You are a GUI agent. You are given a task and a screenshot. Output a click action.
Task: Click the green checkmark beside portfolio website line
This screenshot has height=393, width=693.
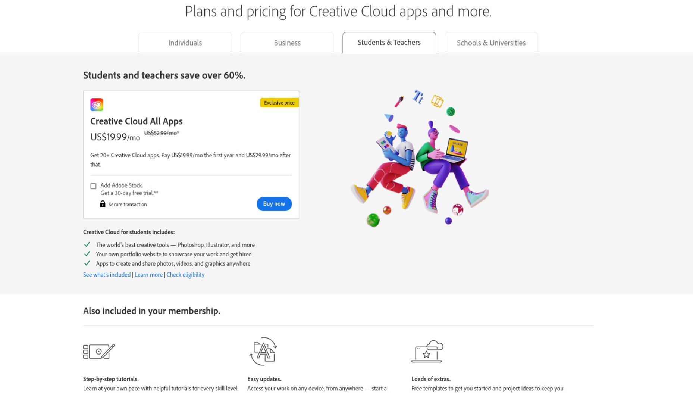[x=87, y=254]
